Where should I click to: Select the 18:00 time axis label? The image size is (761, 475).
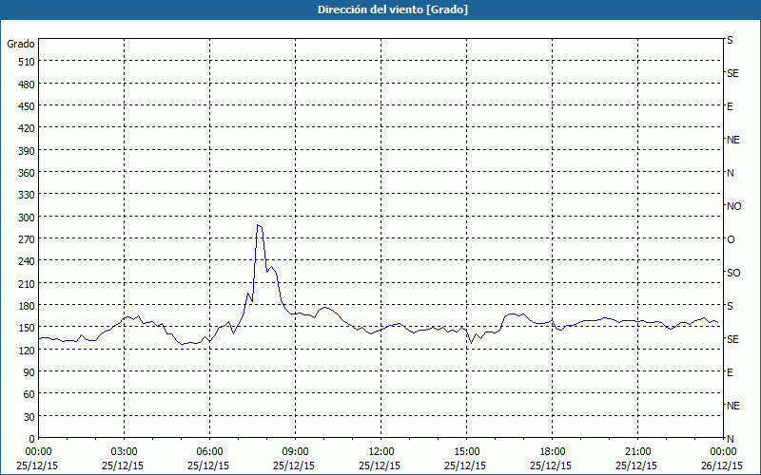[553, 452]
